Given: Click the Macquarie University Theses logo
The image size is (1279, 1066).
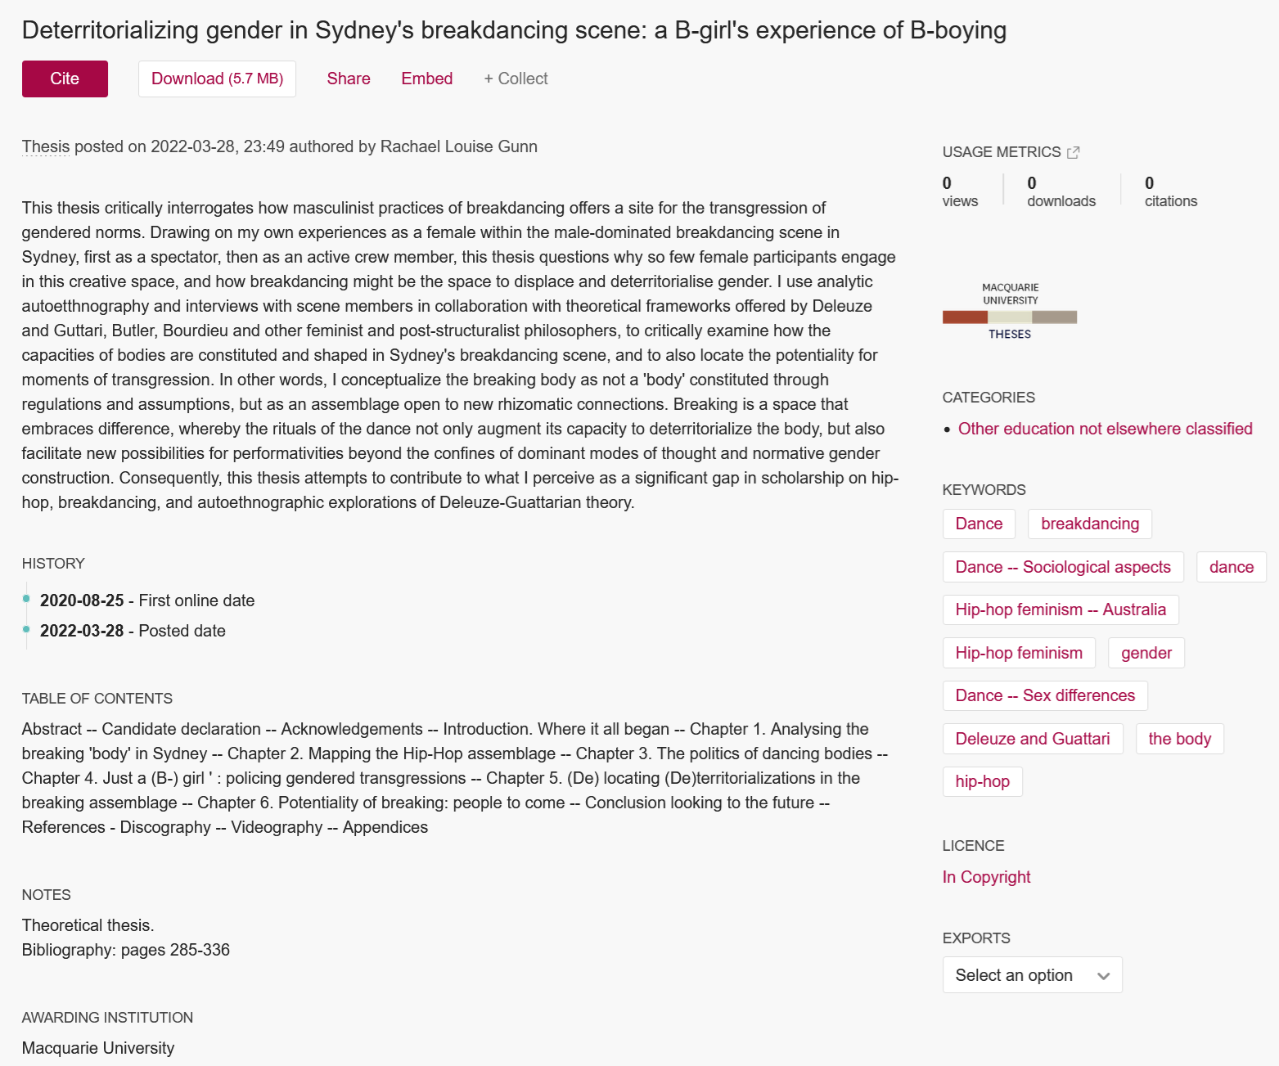Looking at the screenshot, I should (x=1010, y=311).
